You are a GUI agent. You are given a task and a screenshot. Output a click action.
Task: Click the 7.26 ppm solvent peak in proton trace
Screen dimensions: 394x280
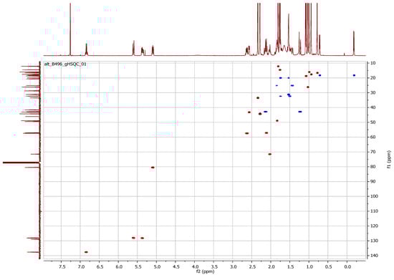pyautogui.click(x=70, y=29)
